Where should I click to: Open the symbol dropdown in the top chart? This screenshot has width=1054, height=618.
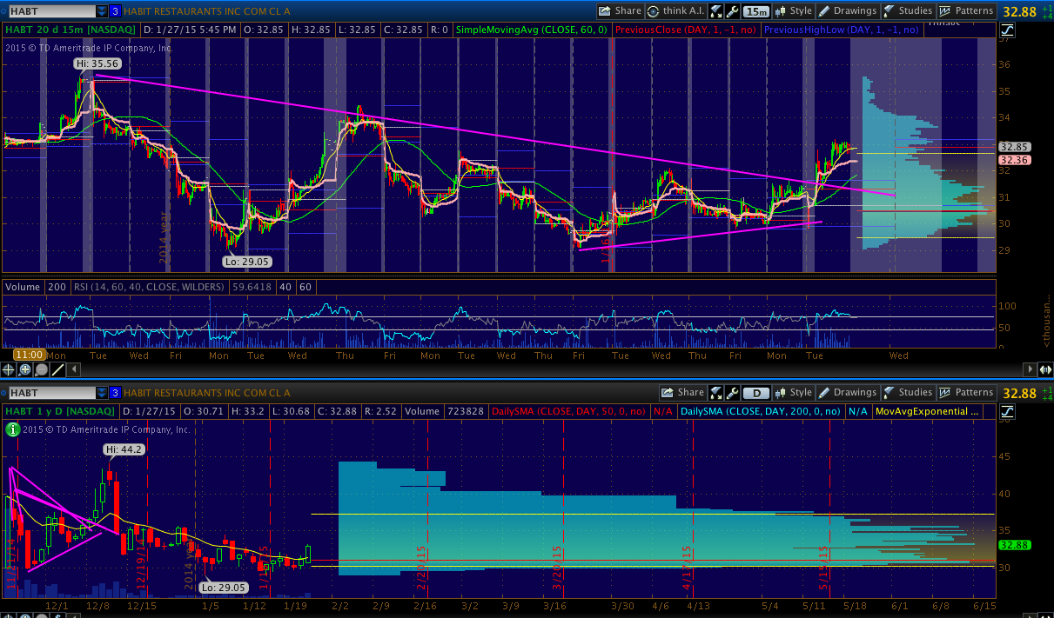pos(103,11)
